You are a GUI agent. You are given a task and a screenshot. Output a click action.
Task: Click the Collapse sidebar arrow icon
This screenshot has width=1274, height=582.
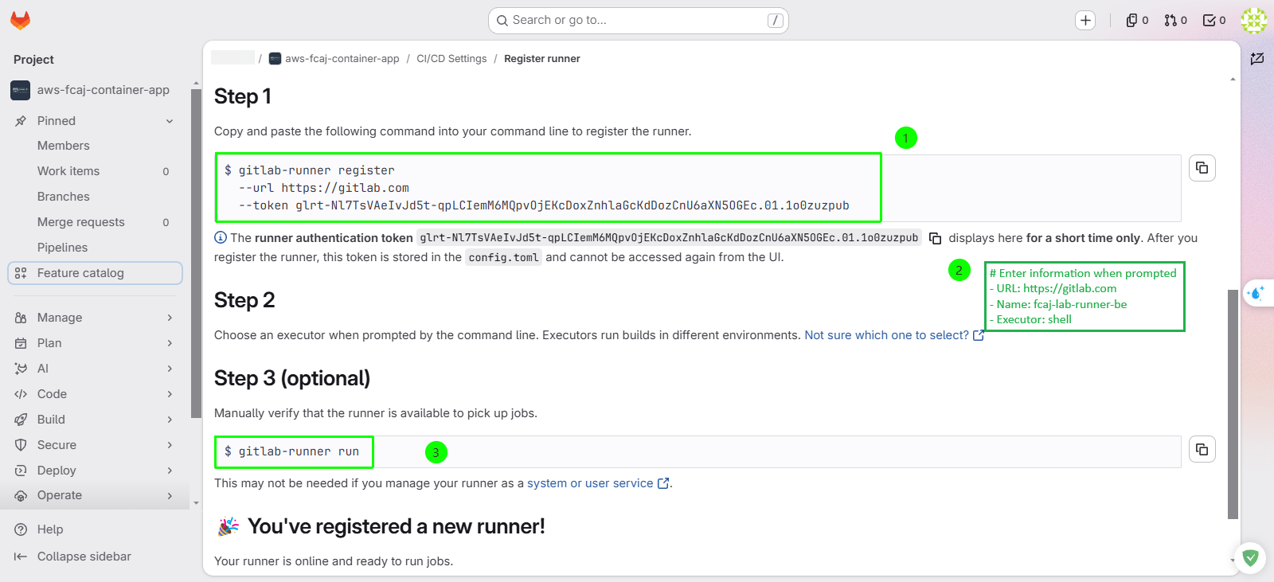pos(21,557)
